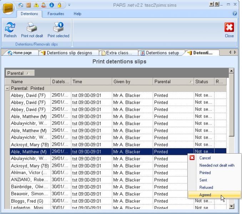Click the yellow warning triangle icon
Image resolution: width=242 pixels, height=214 pixels.
[x=36, y=5]
